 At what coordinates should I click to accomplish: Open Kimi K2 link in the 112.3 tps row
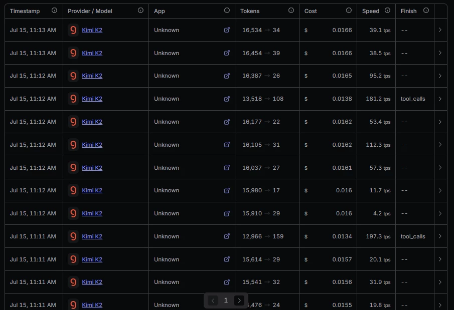[92, 145]
